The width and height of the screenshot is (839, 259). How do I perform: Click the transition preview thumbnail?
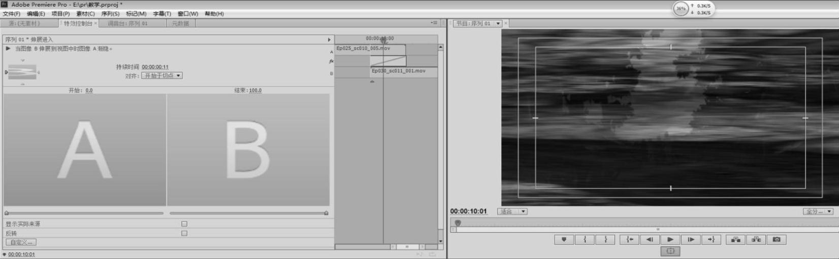click(x=22, y=72)
